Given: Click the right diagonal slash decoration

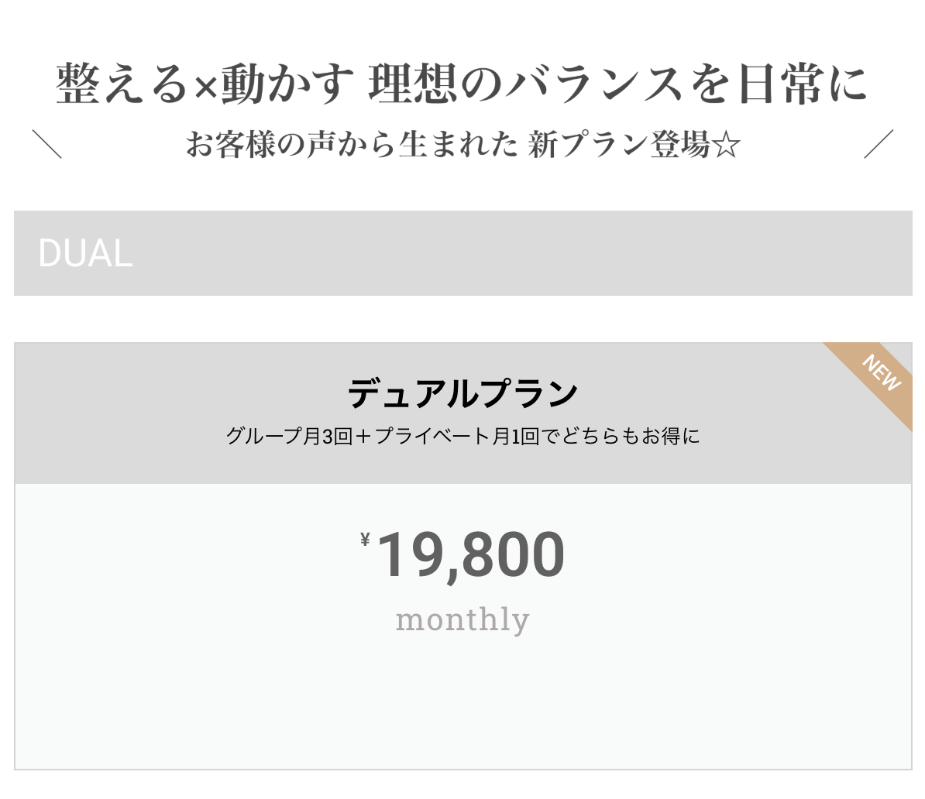Looking at the screenshot, I should [x=879, y=144].
